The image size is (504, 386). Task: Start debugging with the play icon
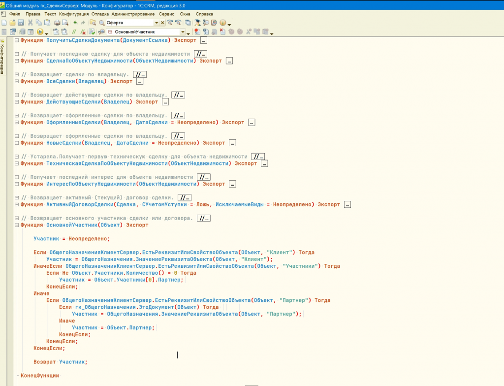point(40,32)
